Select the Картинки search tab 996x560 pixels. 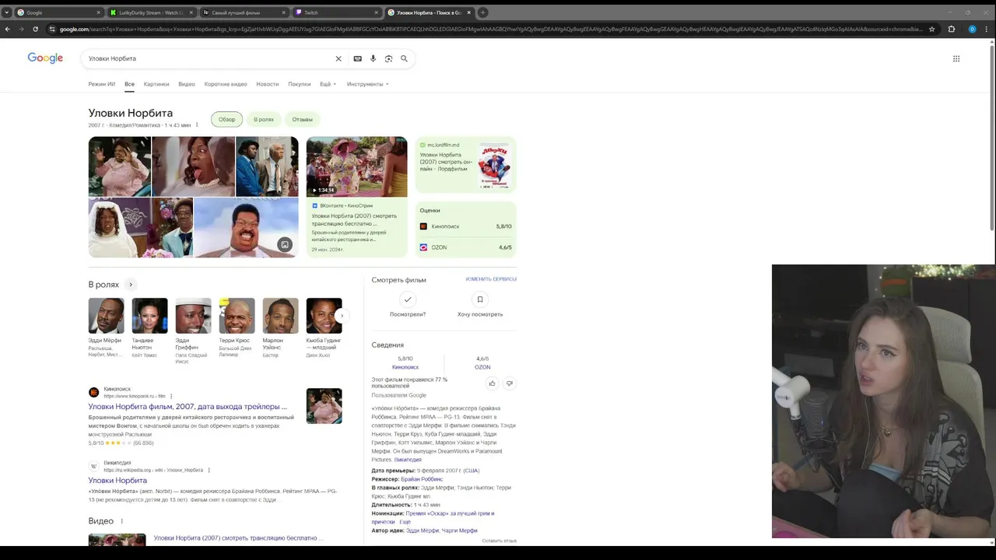[x=156, y=84]
